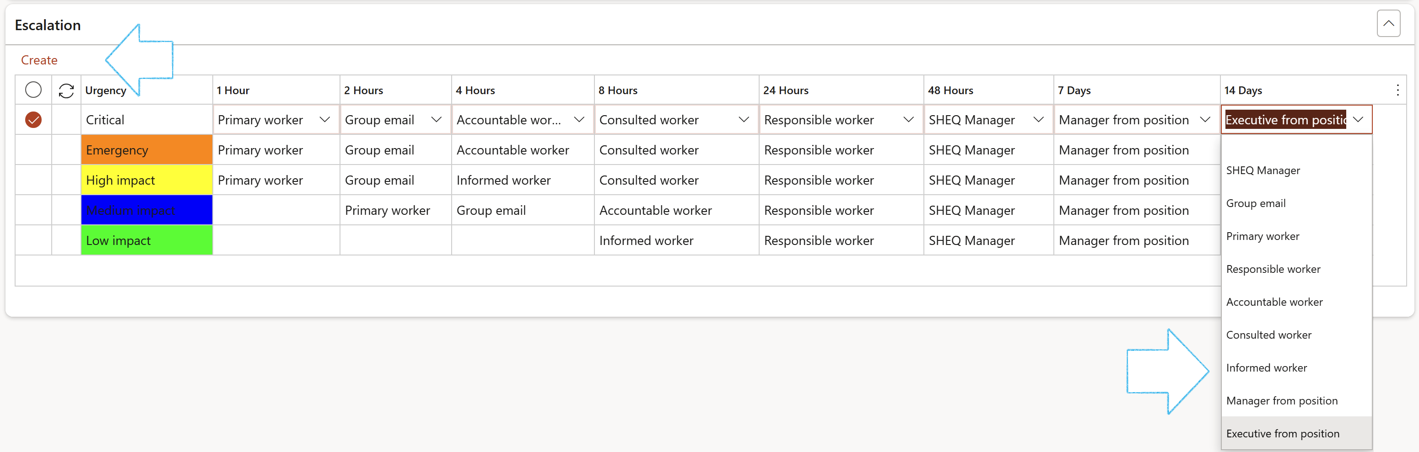1419x452 pixels.
Task: Select the blue Medium impact cell
Action: pyautogui.click(x=146, y=211)
